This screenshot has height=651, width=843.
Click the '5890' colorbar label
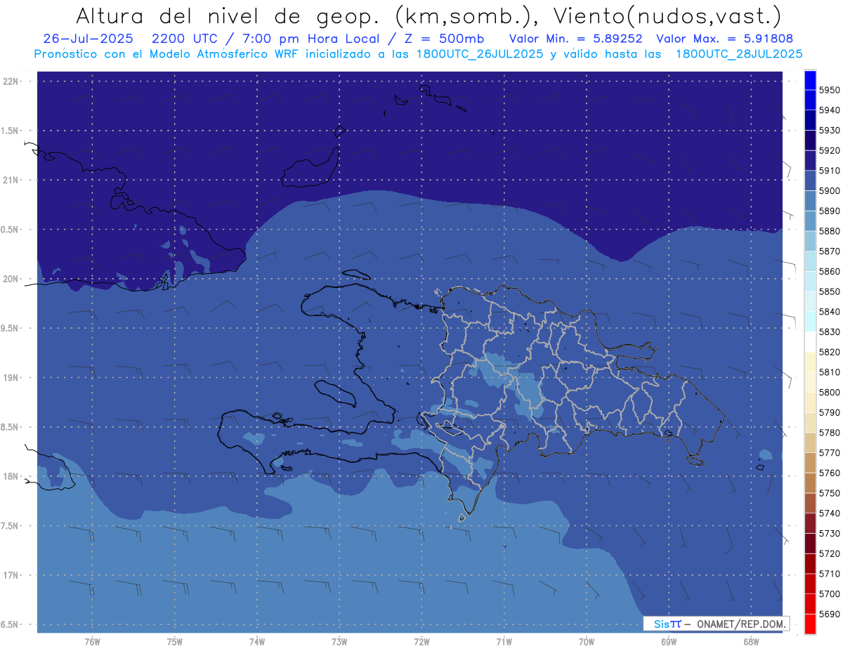[x=830, y=211]
